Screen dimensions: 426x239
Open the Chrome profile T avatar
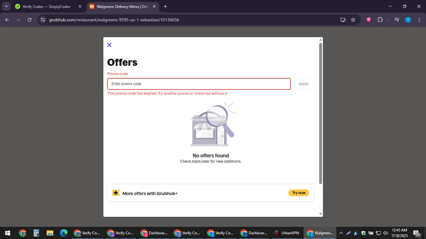point(408,20)
